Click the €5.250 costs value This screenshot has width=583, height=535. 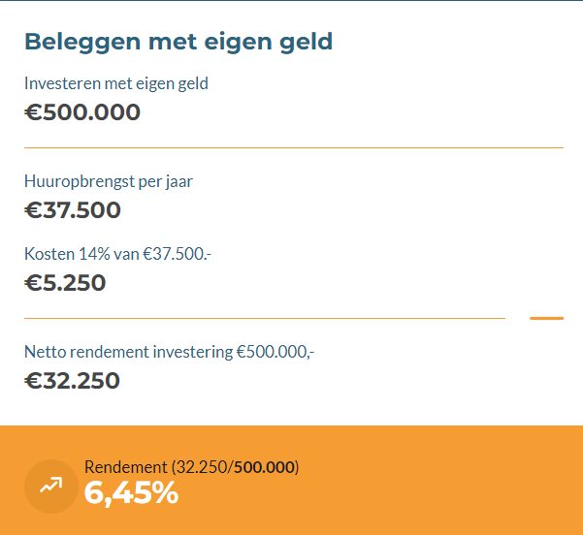tap(65, 283)
